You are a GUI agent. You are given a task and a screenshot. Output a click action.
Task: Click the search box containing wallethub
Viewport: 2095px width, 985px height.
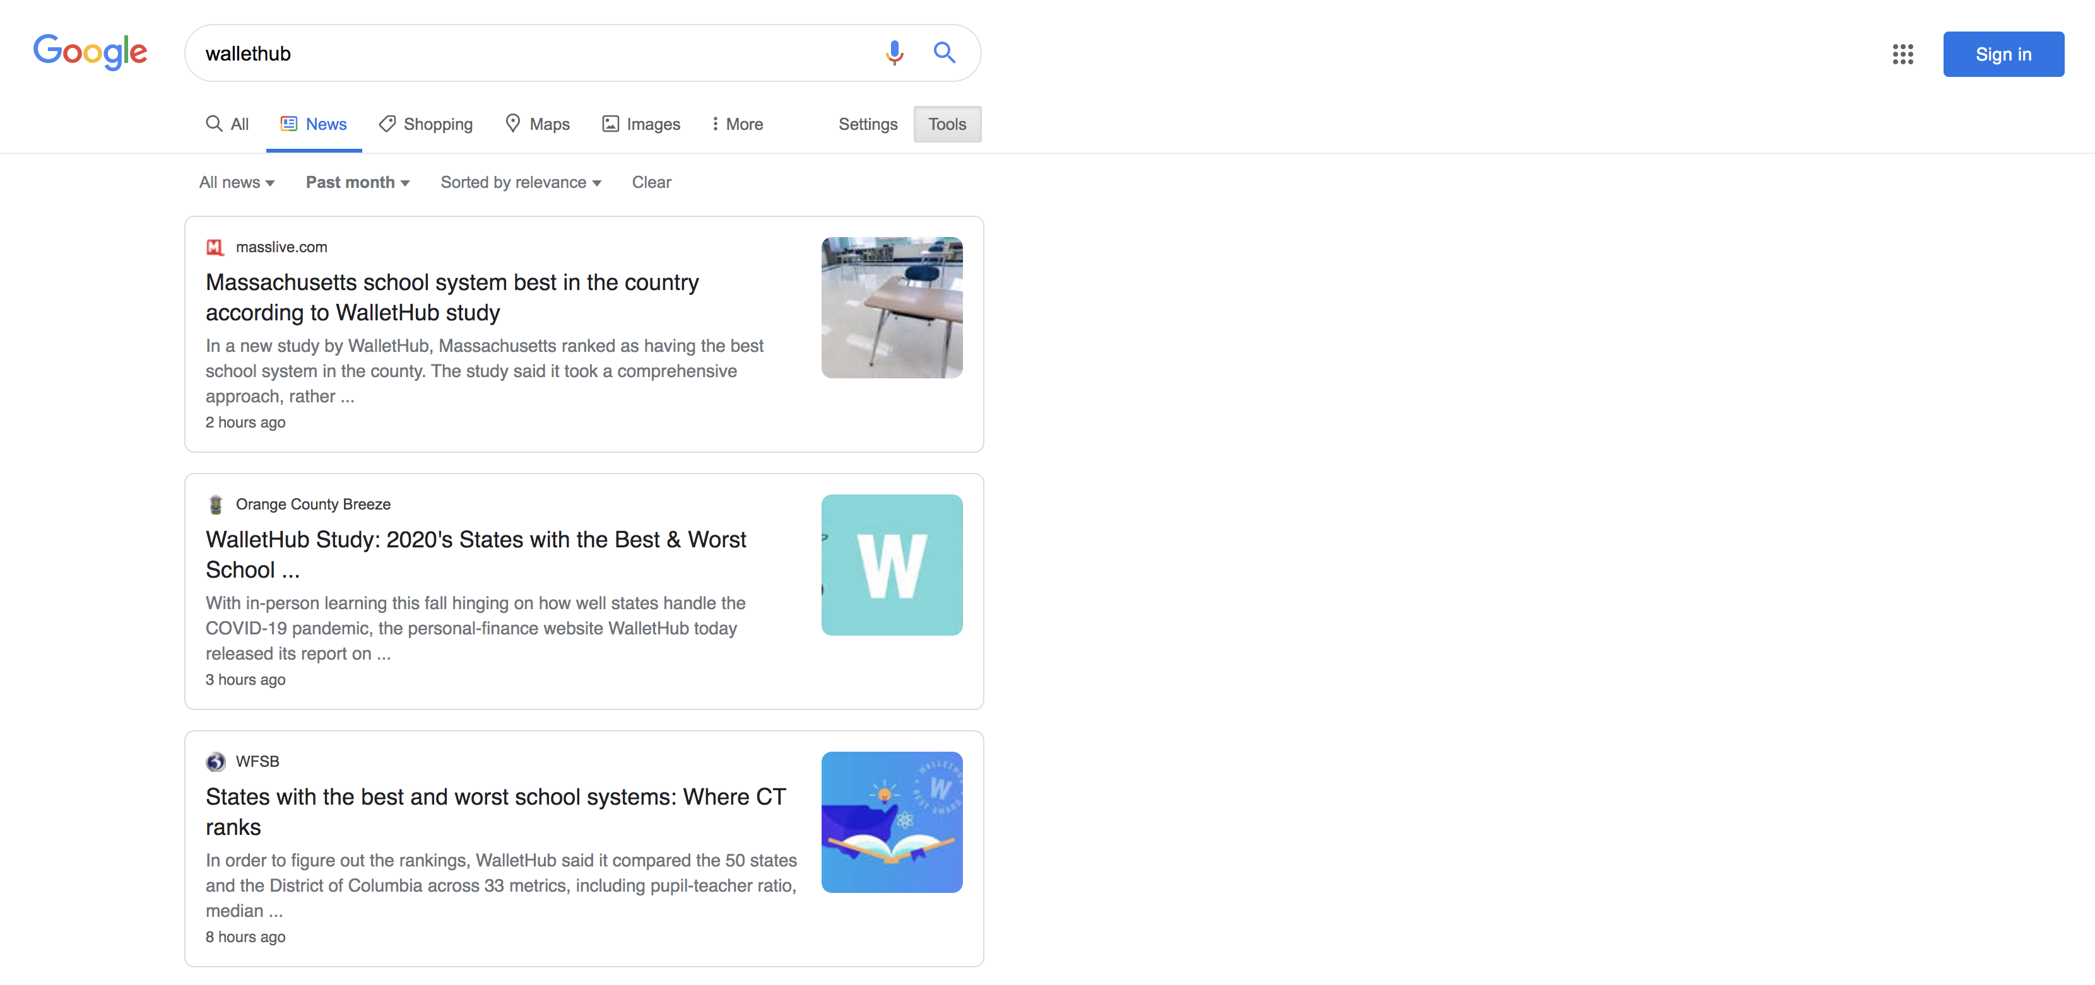[x=582, y=53]
